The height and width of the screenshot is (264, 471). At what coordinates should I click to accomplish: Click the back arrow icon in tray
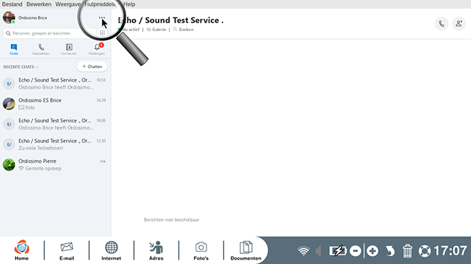click(390, 251)
